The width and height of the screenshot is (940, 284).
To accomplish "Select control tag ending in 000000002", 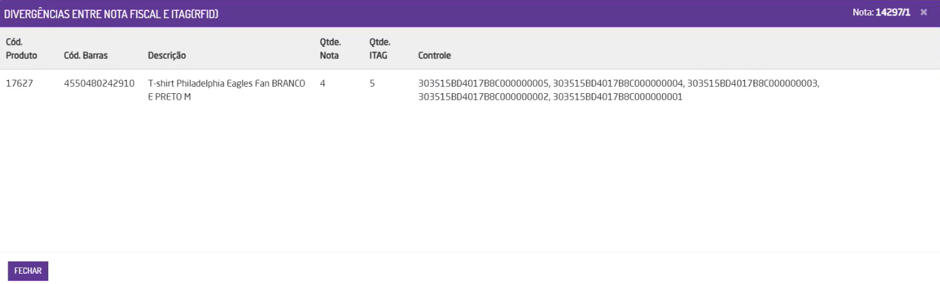I will (483, 97).
